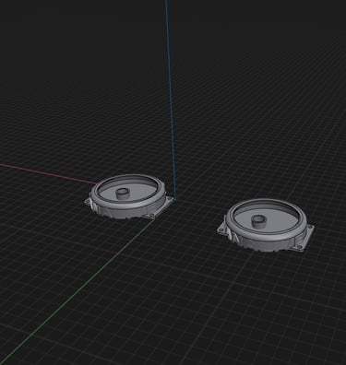Select the left speaker model near the origin

point(128,197)
